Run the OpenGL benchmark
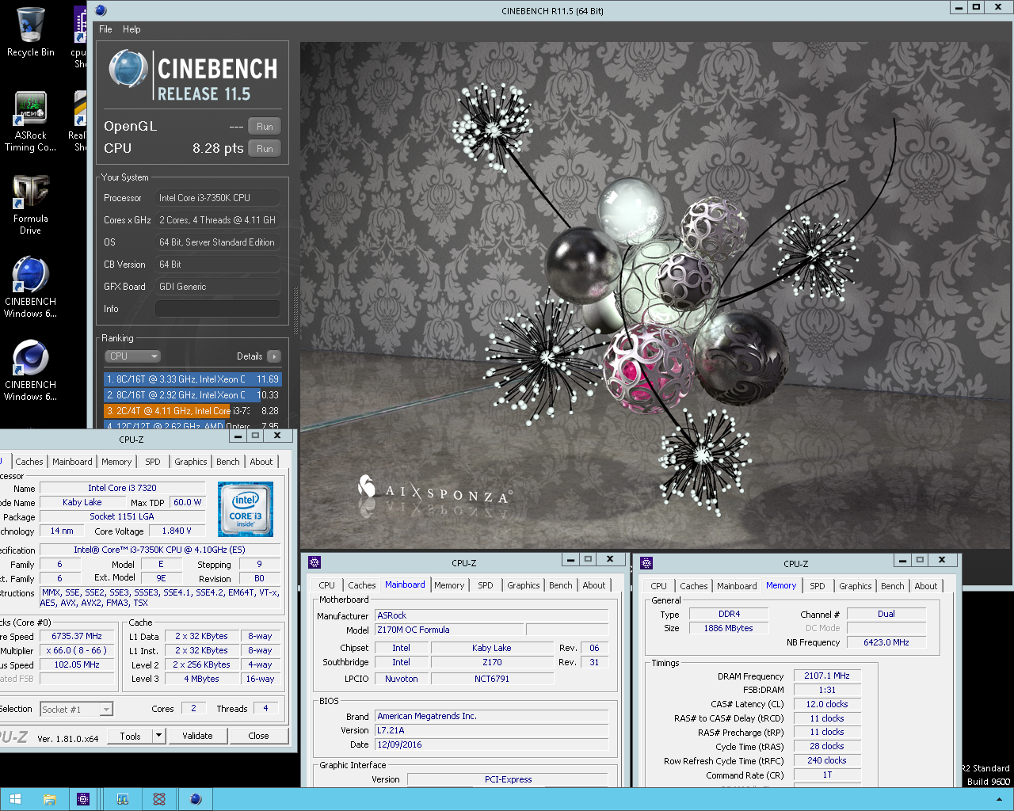 click(x=265, y=127)
